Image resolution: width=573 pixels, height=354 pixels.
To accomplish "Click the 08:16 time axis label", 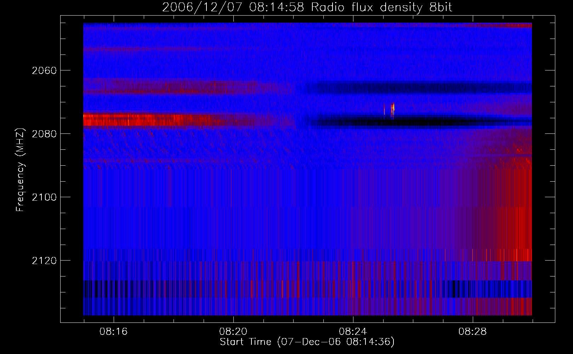I will [x=113, y=331].
